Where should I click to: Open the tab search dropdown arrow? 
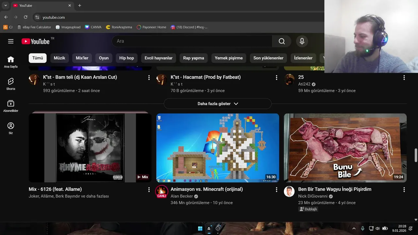6,6
